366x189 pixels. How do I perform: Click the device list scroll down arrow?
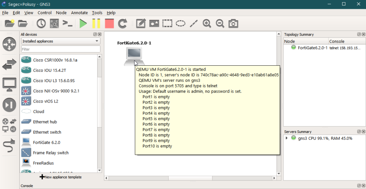(100, 170)
